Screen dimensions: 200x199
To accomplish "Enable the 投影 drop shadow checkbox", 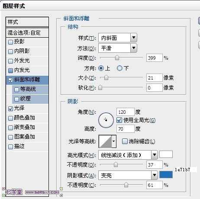I will pos(10,42).
